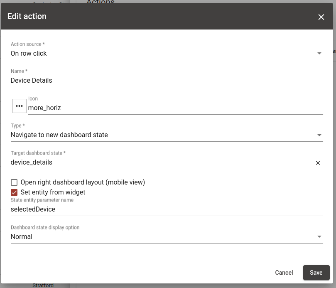Image resolution: width=336 pixels, height=288 pixels.
Task: Click the dropdown arrow next to Type
Action: coord(319,135)
